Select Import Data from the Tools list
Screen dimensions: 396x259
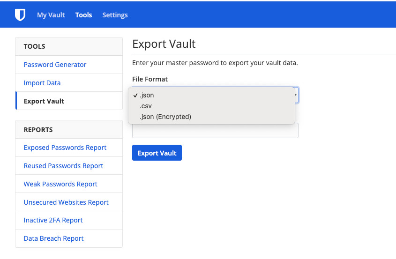42,83
